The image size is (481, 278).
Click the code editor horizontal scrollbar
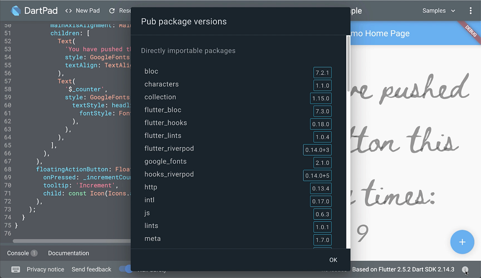pyautogui.click(x=72, y=241)
